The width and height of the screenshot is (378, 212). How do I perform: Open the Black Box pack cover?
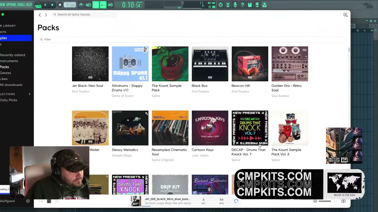[210, 64]
